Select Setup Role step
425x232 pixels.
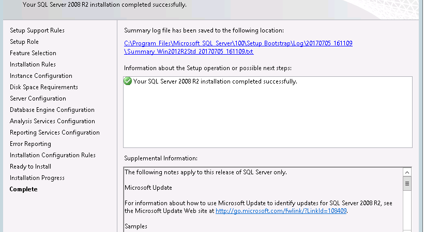pos(24,42)
